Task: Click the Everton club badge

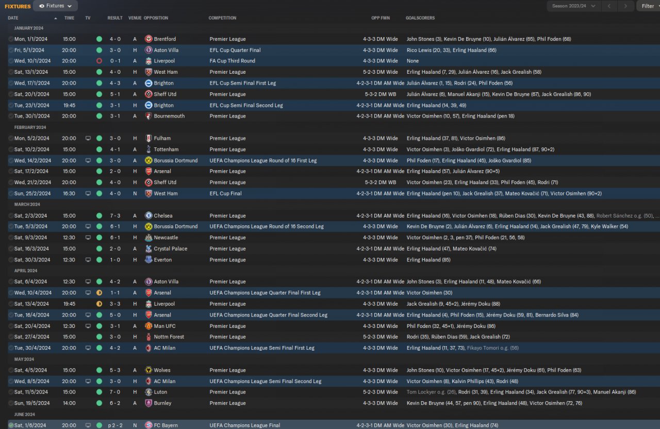Action: pos(148,260)
